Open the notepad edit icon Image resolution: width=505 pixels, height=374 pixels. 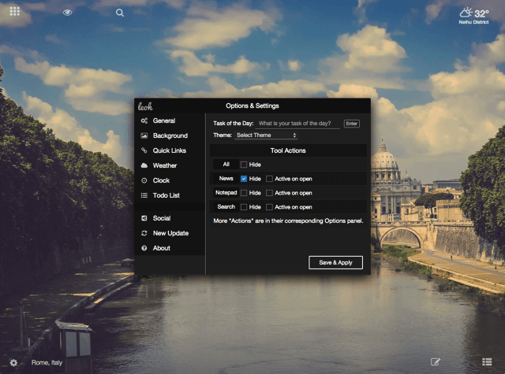pos(435,362)
